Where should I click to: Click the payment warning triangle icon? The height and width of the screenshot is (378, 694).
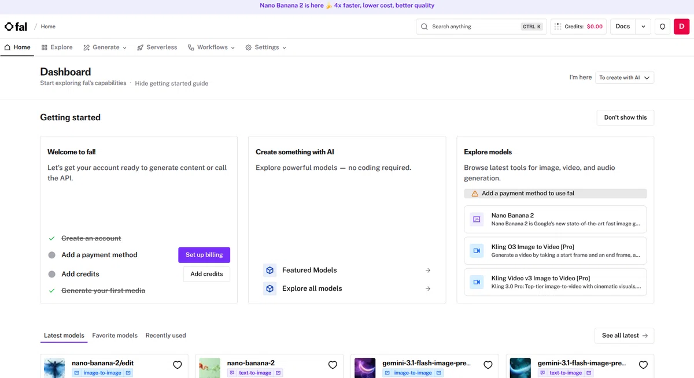pos(475,194)
